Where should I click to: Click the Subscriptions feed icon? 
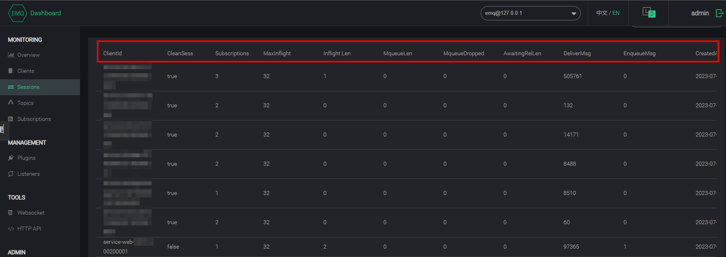11,119
